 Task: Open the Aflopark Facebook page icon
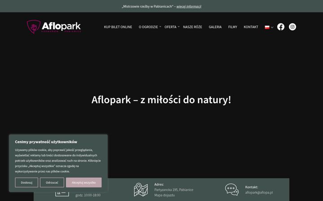click(280, 27)
